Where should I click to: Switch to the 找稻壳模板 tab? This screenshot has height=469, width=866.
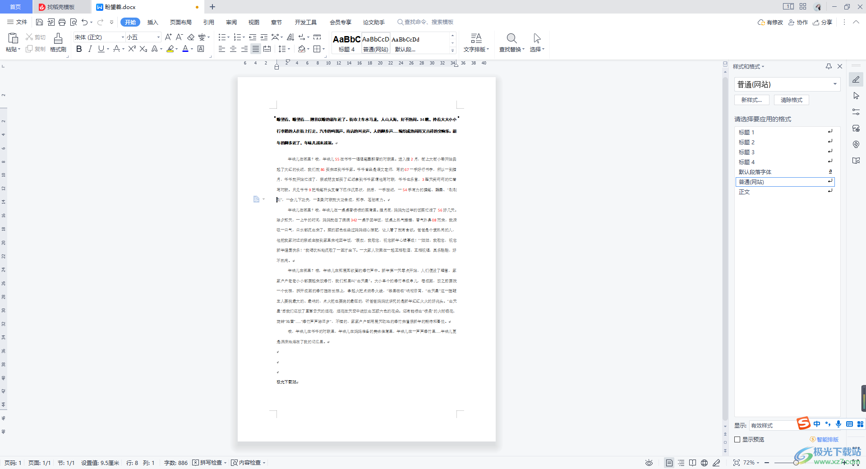61,7
